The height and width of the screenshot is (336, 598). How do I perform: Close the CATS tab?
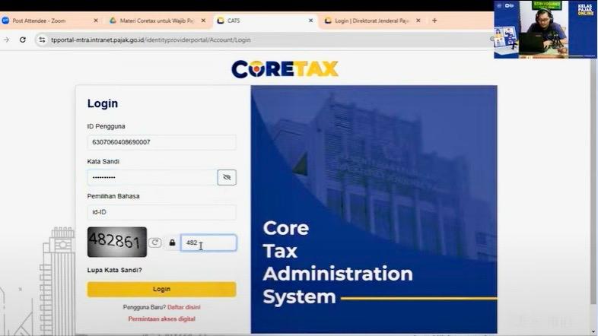(310, 21)
